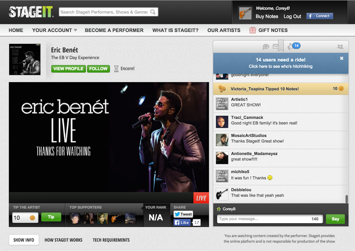
Task: Click the red LIVE badge on the video
Action: point(201,198)
